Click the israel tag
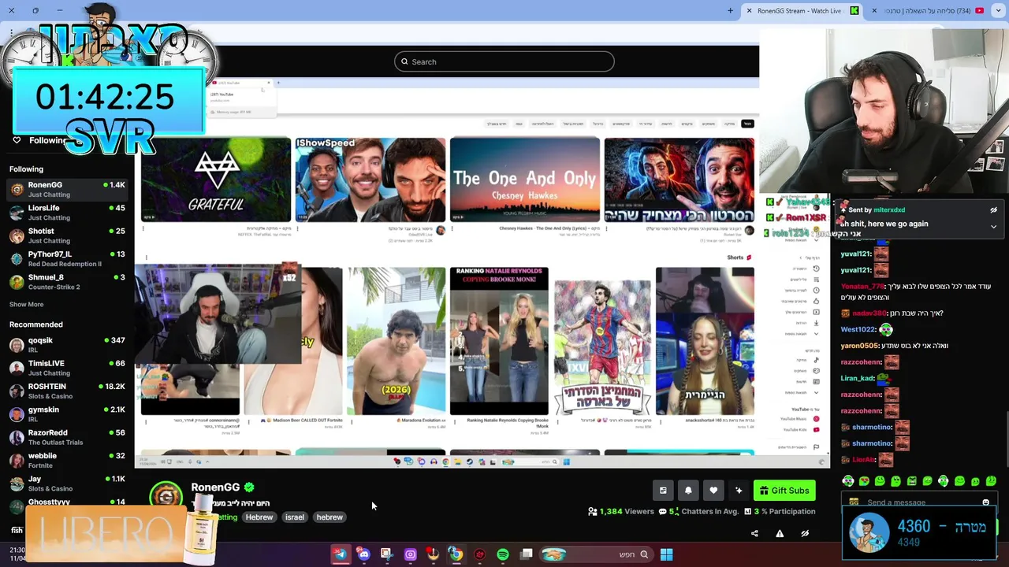The height and width of the screenshot is (567, 1009). 294,517
